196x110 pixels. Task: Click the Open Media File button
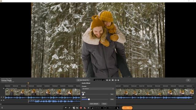click(x=83, y=80)
